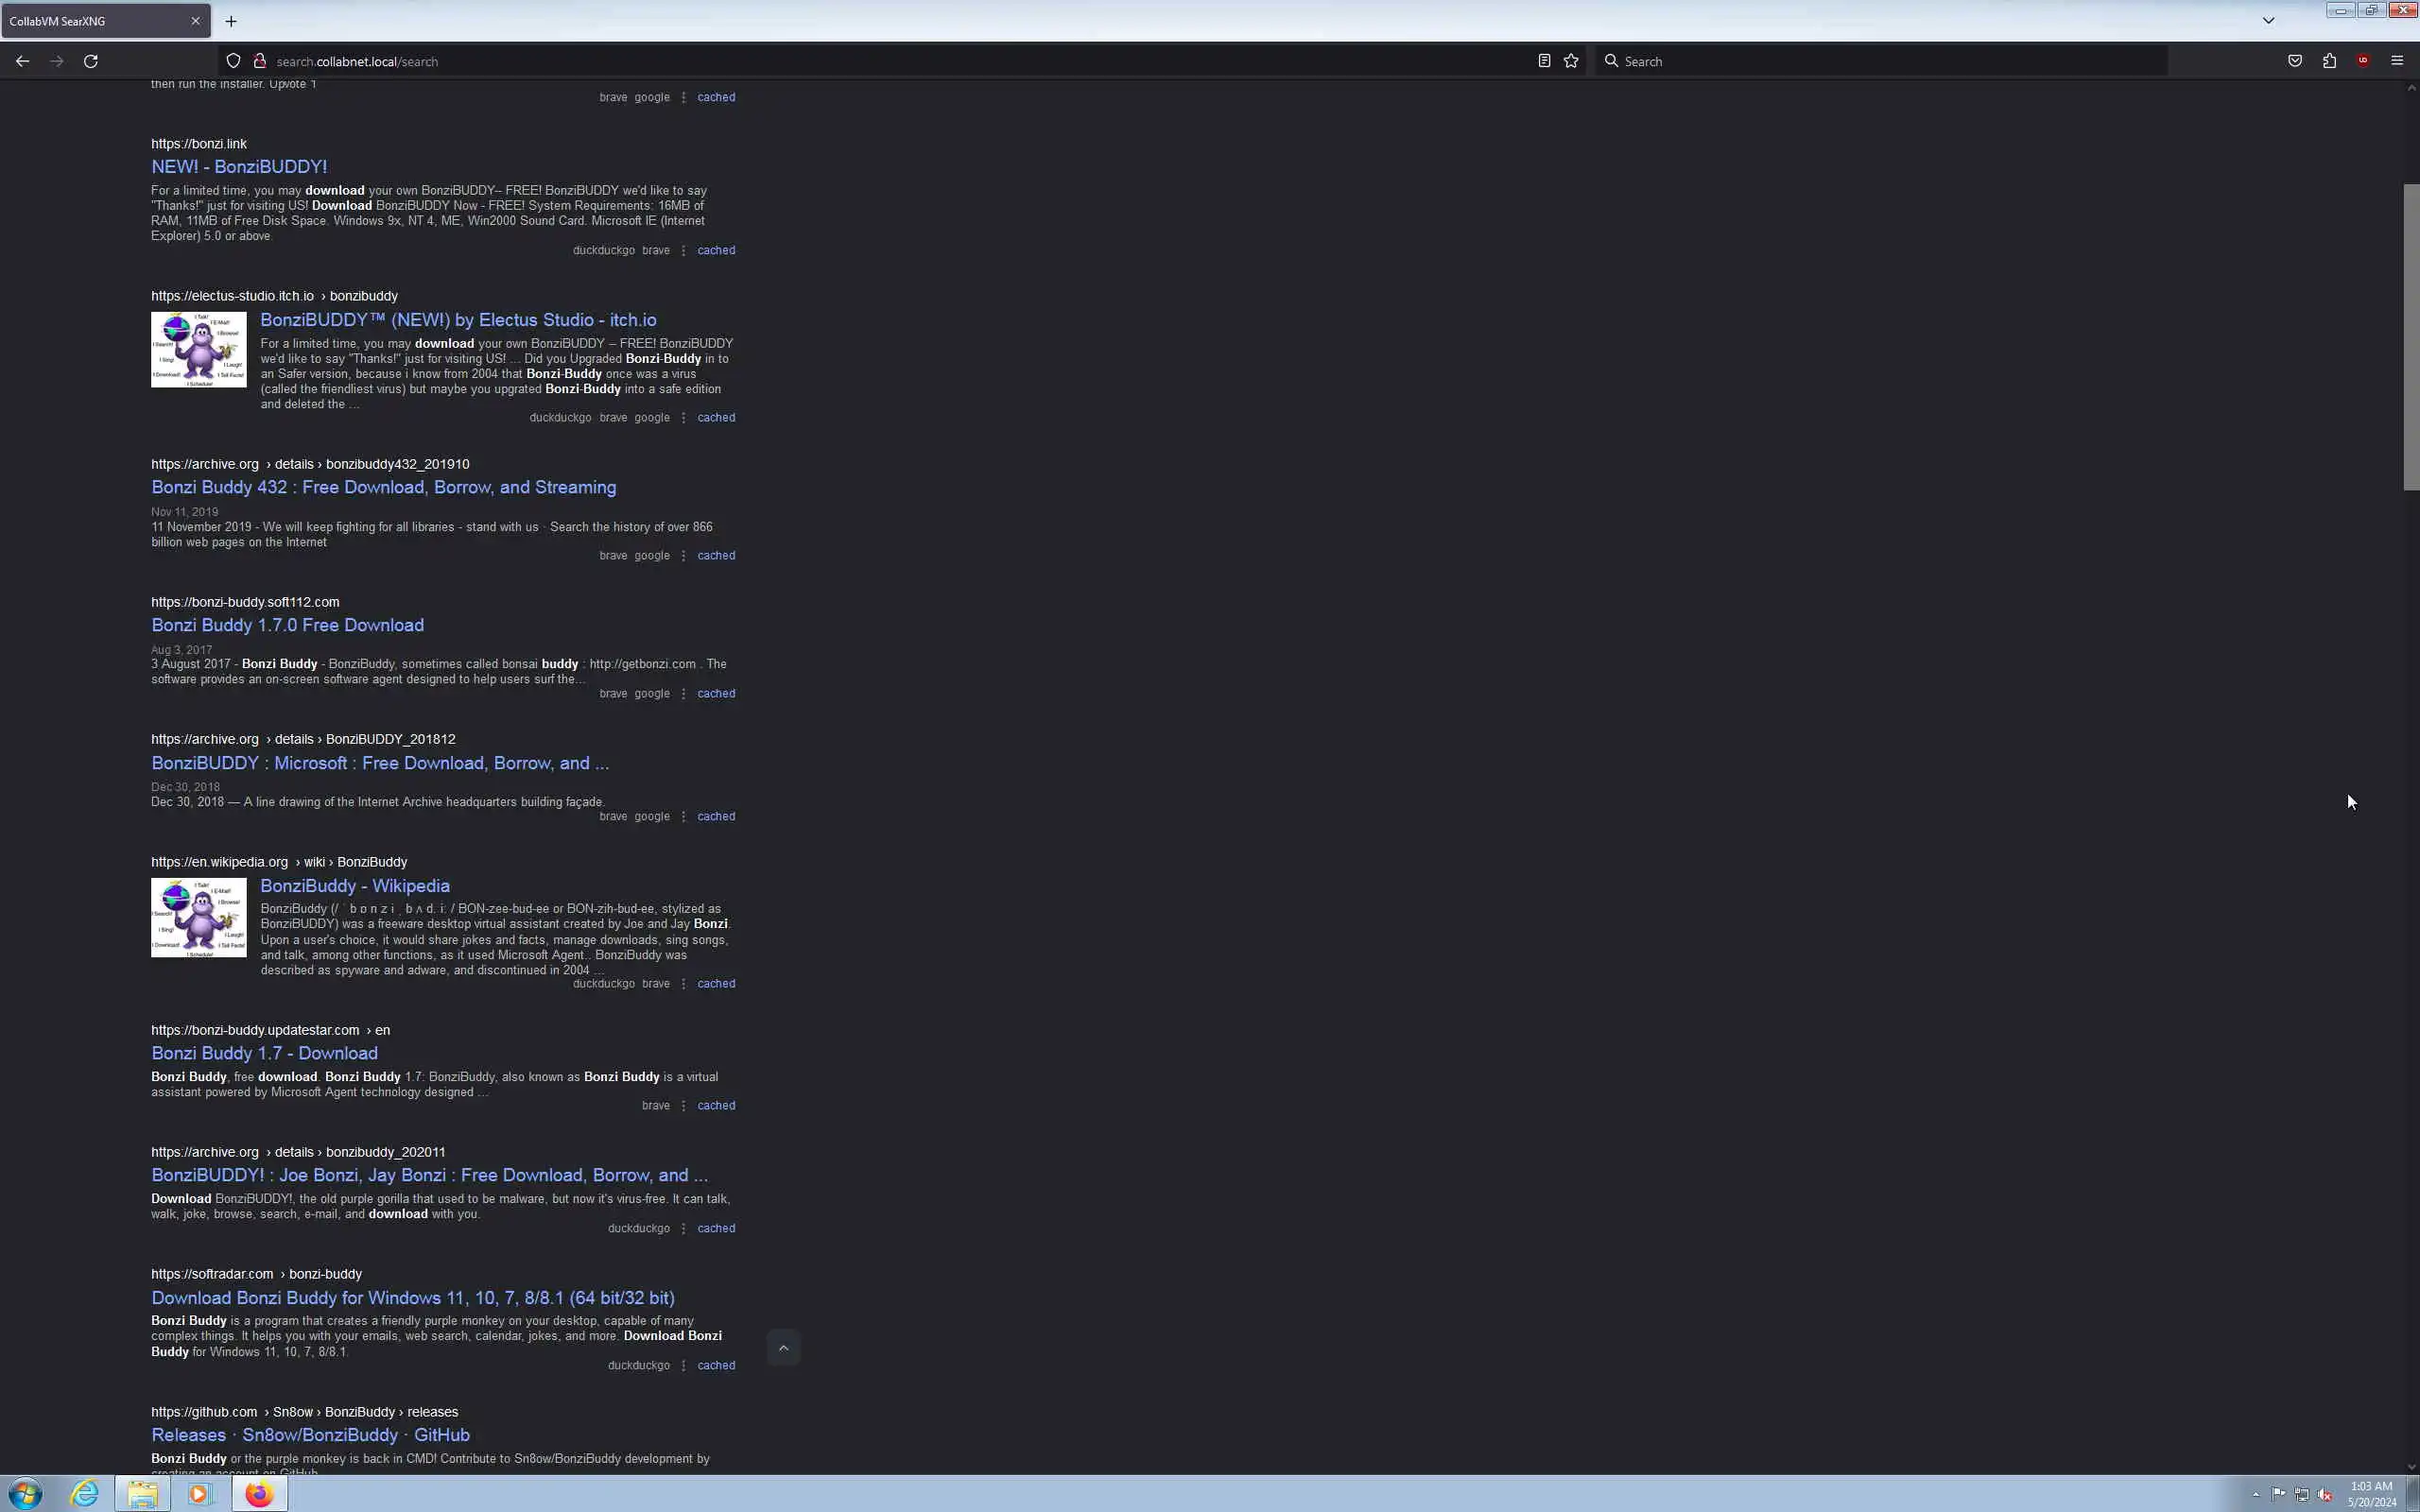Bookmark this page with the star icon
Image resolution: width=2420 pixels, height=1512 pixels.
1571,61
